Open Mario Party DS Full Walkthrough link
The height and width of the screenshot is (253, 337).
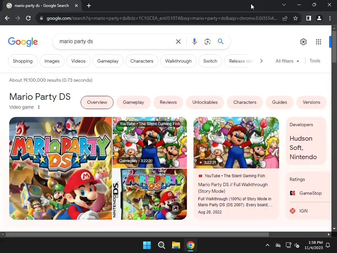coord(233,188)
